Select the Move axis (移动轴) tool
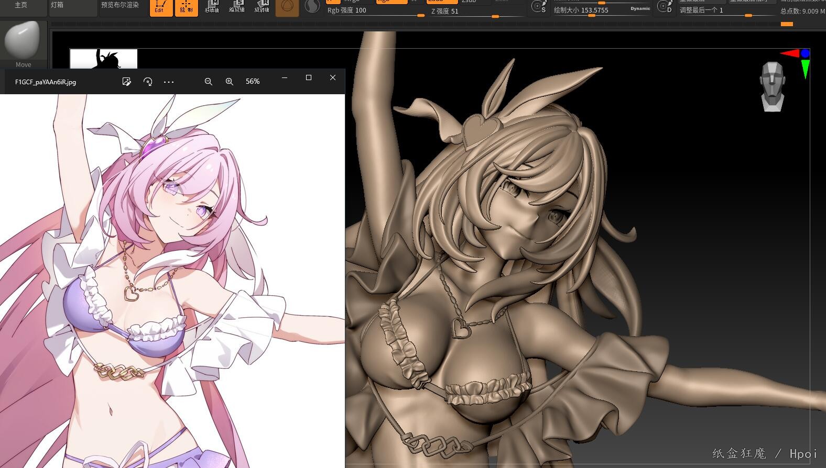 coord(212,6)
